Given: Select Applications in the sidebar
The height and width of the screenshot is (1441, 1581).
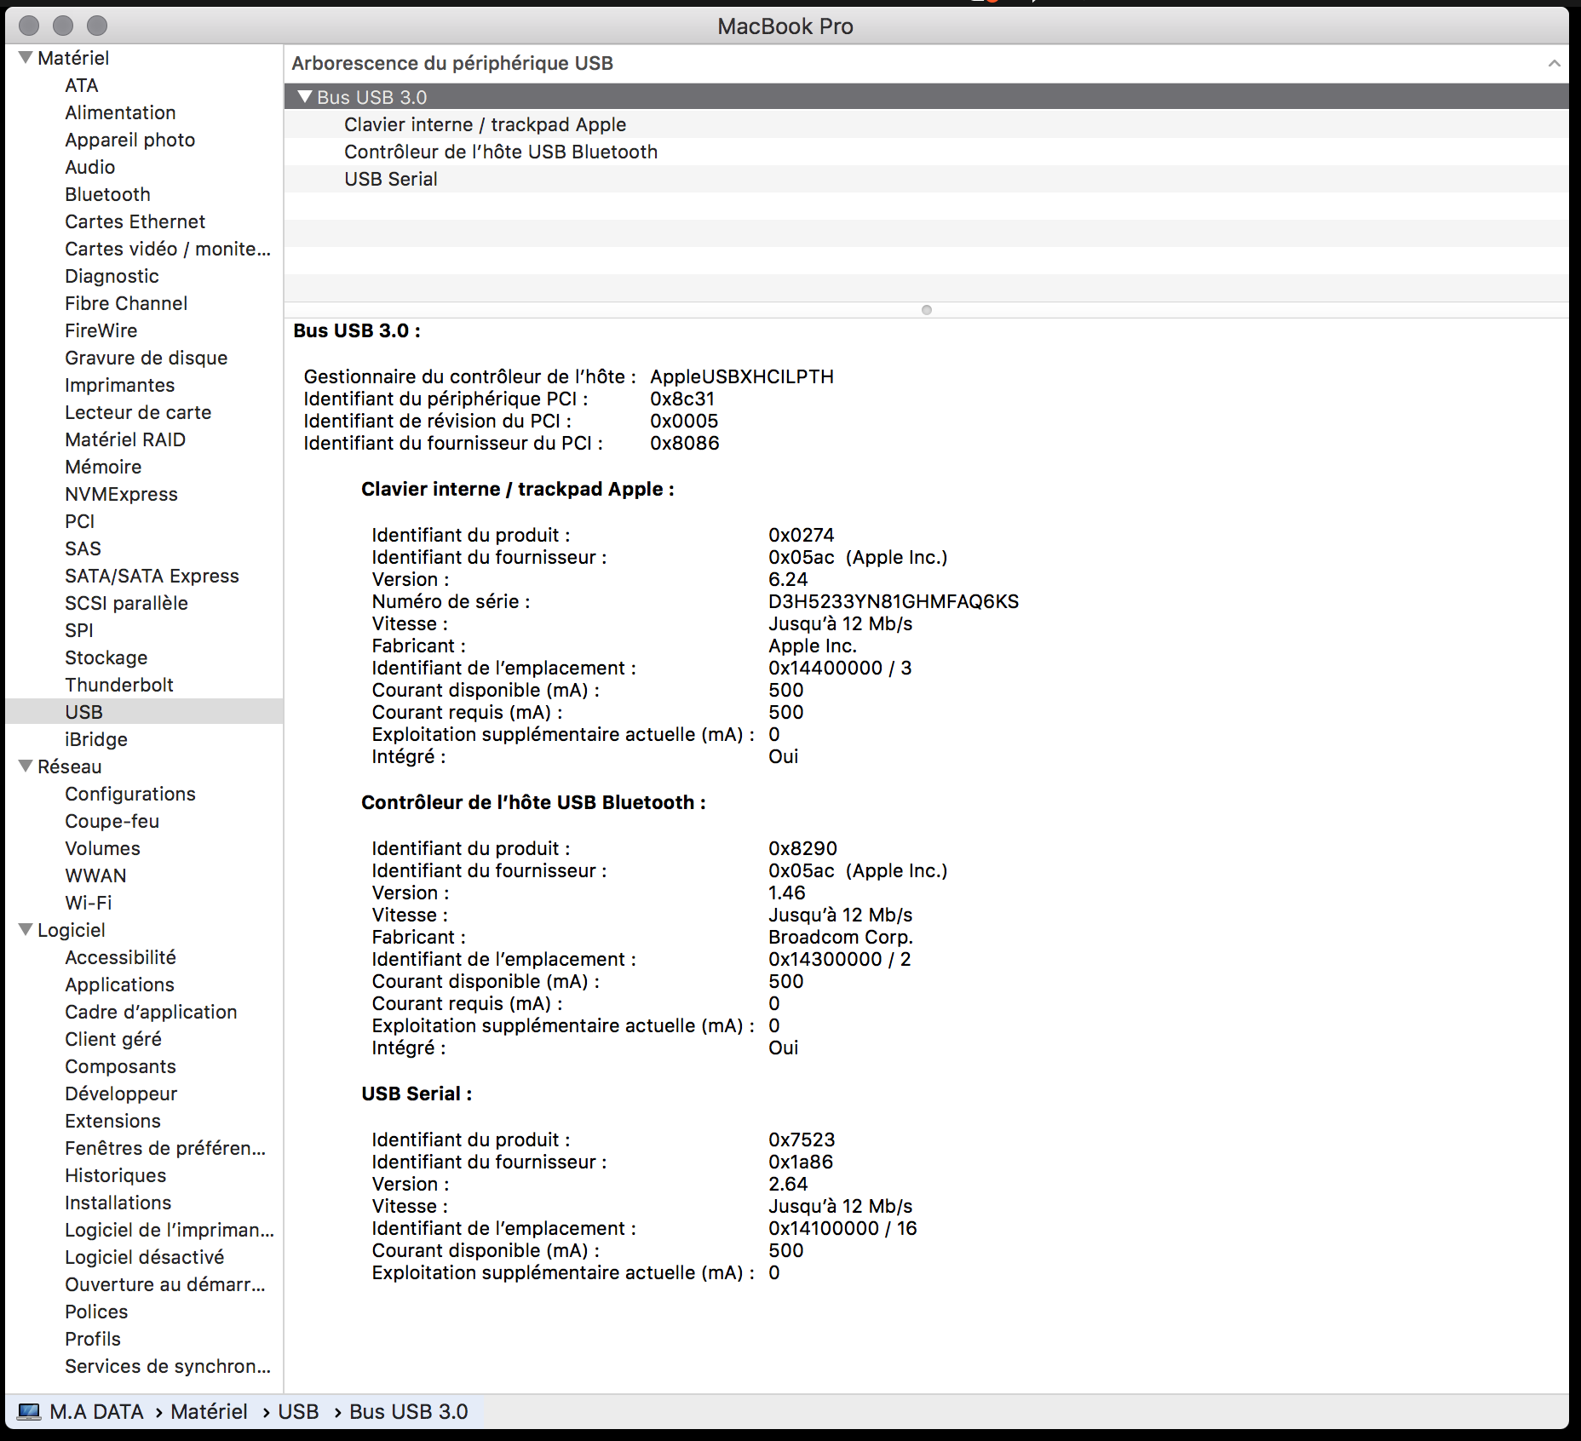Looking at the screenshot, I should [x=120, y=985].
